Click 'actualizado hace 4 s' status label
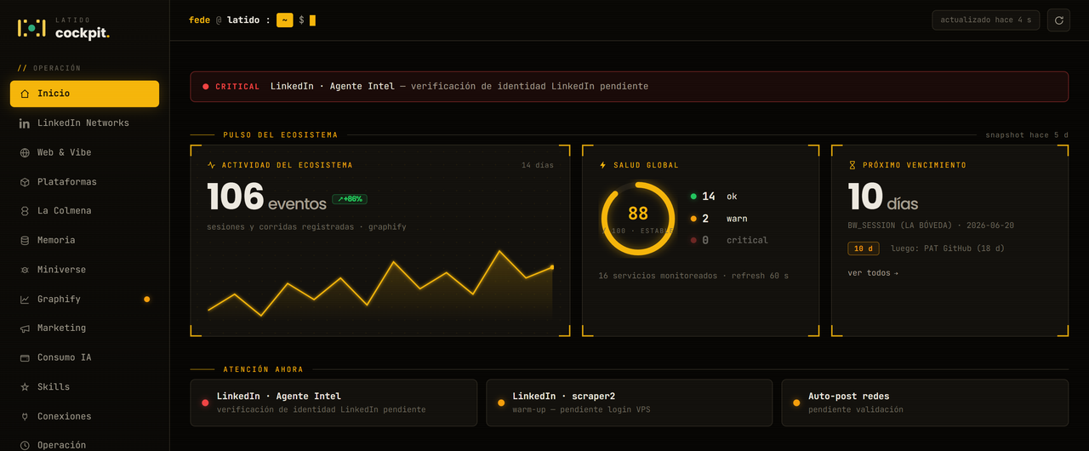 click(x=985, y=20)
